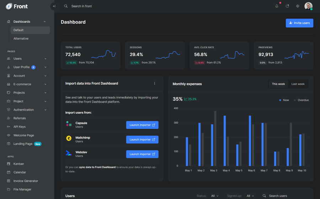
Task: Collapse sidebar with the arrow toggle icon
Action: coord(54,6)
